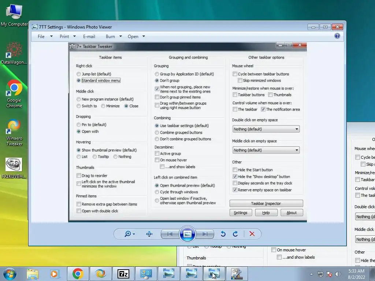Viewport: 375px width, 281px height.
Task: Click the Winaero Tweaker swirl taskbar button
Action: [100, 274]
